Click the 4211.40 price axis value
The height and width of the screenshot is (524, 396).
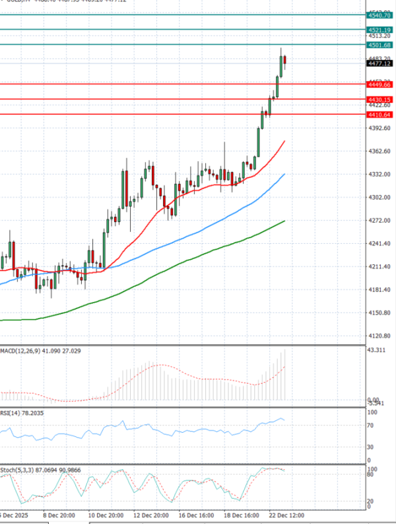pyautogui.click(x=379, y=267)
